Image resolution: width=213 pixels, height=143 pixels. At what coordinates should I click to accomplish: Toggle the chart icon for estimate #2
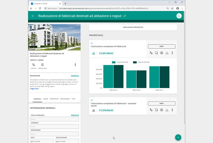pyautogui.click(x=93, y=110)
